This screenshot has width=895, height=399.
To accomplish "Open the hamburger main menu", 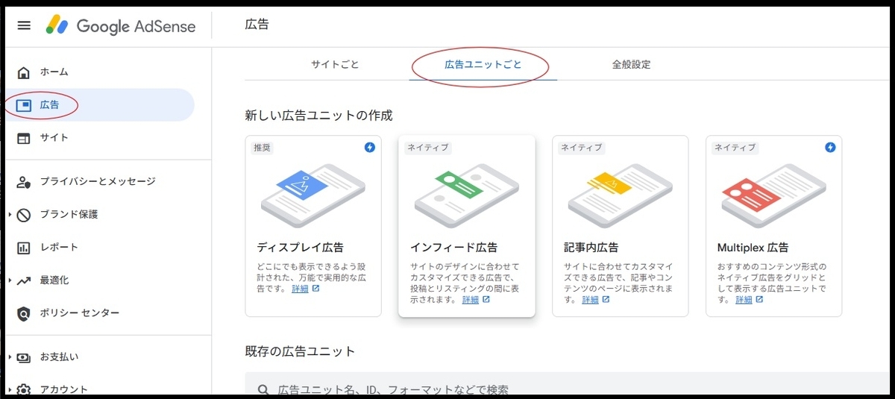I will pyautogui.click(x=24, y=25).
